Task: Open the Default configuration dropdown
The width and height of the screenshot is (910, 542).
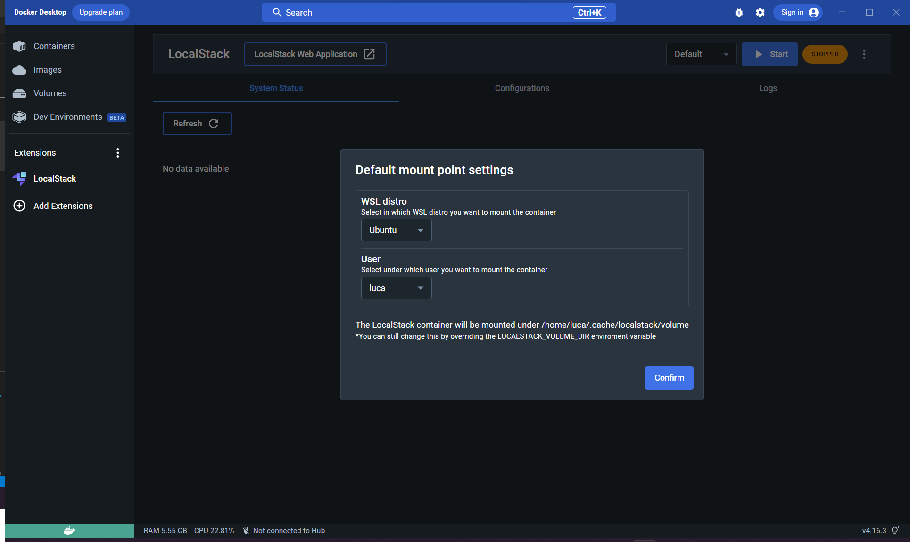Action: coord(701,54)
